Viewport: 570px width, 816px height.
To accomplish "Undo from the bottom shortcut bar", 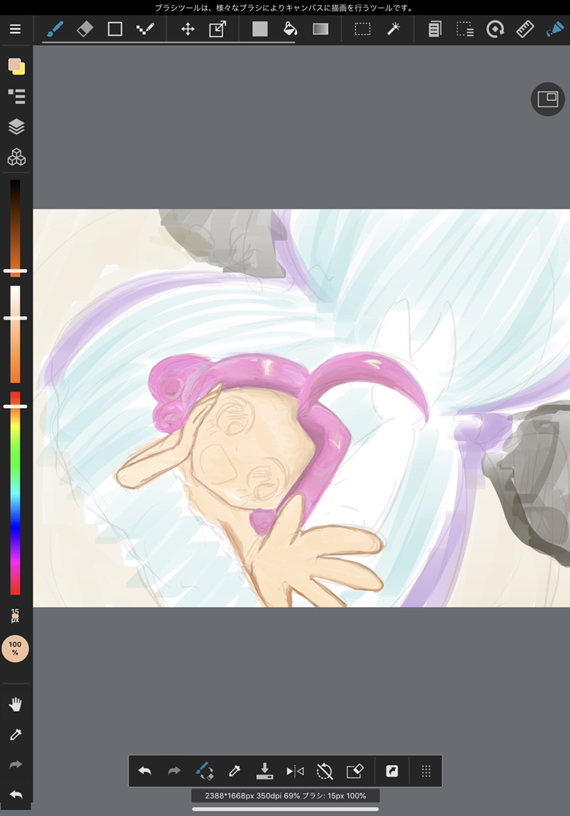I will click(x=144, y=770).
